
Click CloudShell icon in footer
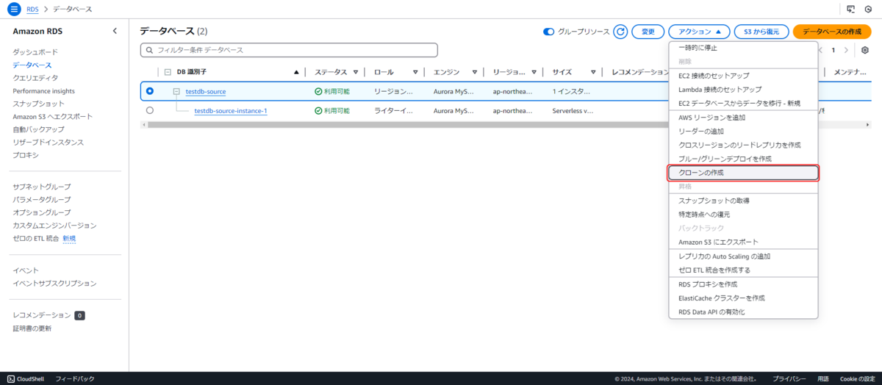pyautogui.click(x=11, y=378)
